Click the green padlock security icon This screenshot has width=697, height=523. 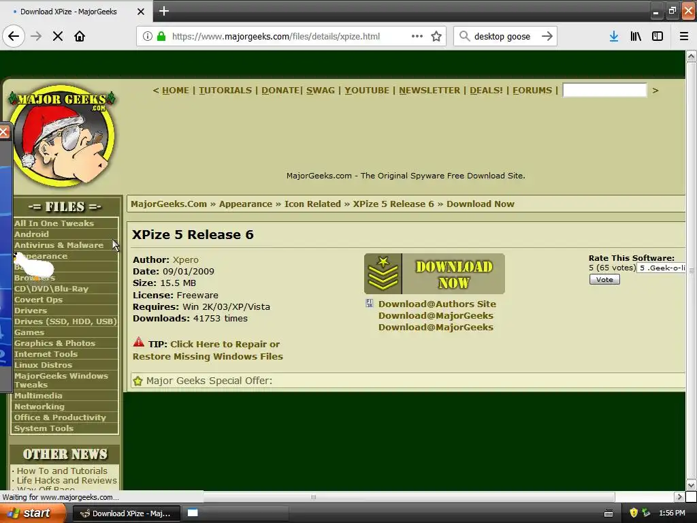(x=161, y=36)
